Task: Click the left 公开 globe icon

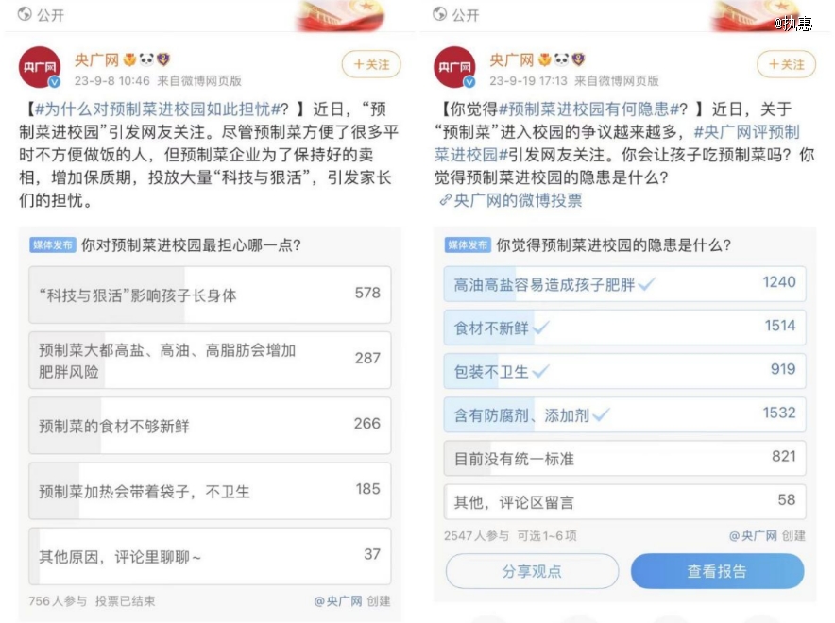Action: coord(25,14)
